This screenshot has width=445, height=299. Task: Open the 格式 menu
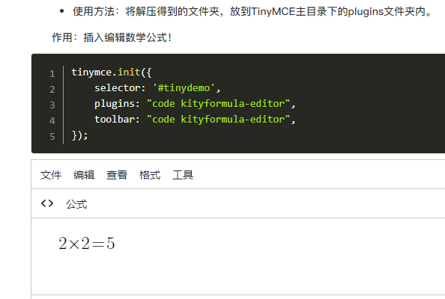tap(150, 175)
